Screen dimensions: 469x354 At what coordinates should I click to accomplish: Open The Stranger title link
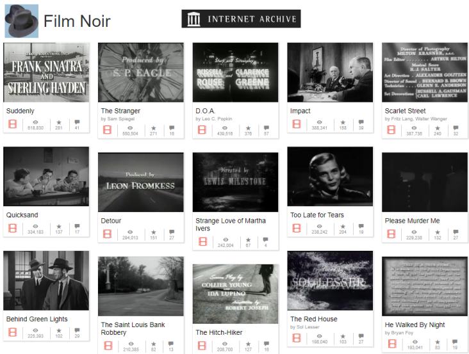pos(120,111)
